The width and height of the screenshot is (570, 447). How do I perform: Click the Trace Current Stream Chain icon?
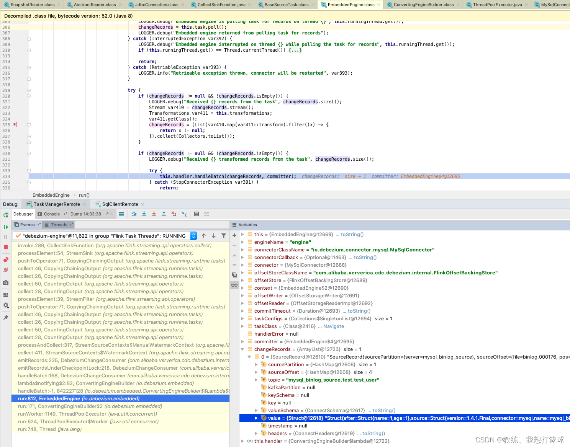[206, 214]
